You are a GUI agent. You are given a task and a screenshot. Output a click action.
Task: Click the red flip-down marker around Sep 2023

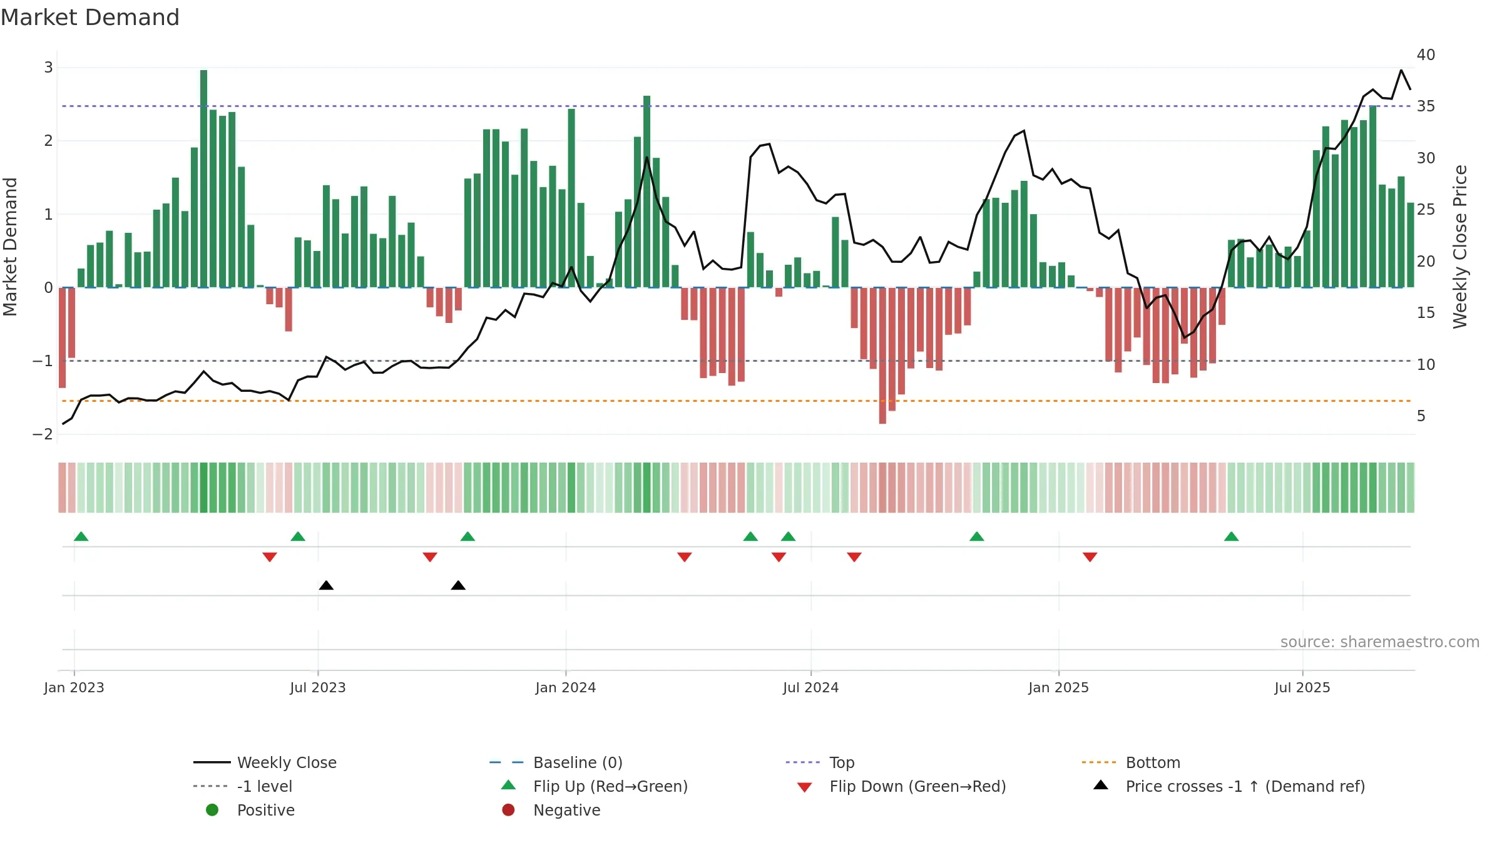430,557
